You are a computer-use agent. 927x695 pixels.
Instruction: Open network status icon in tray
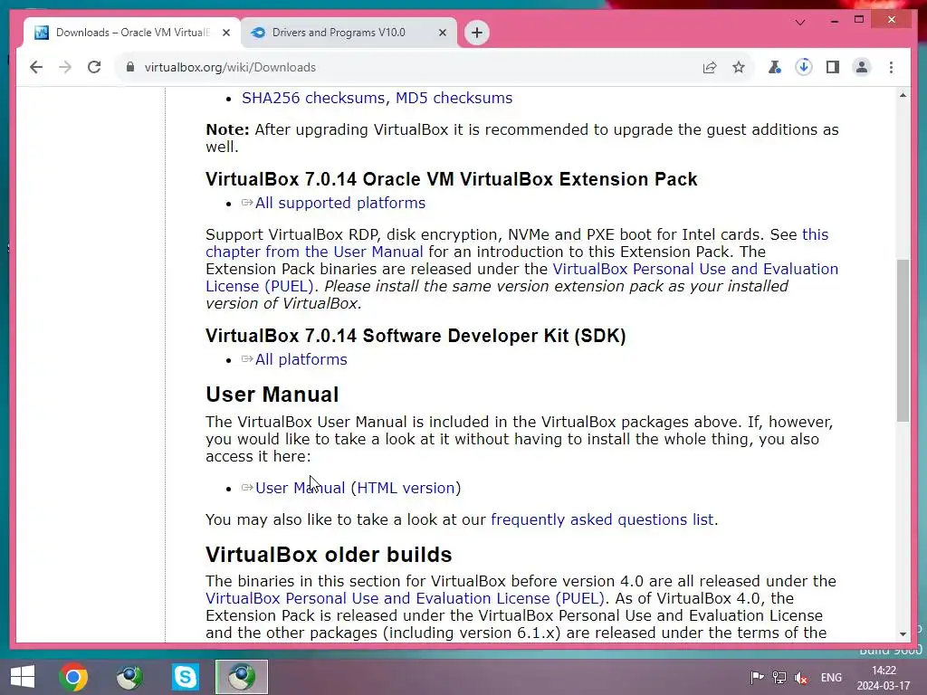(x=779, y=677)
